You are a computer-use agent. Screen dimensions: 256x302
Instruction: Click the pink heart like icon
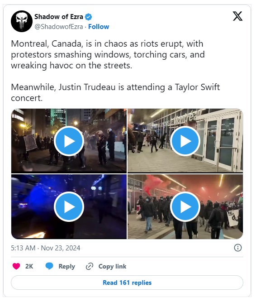(x=16, y=266)
